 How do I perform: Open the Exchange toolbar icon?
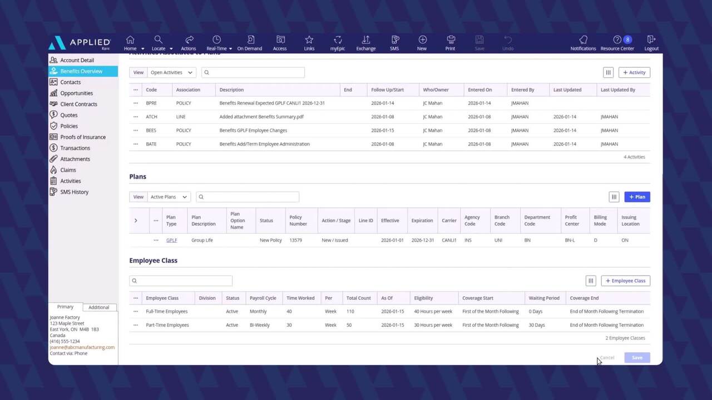[366, 40]
